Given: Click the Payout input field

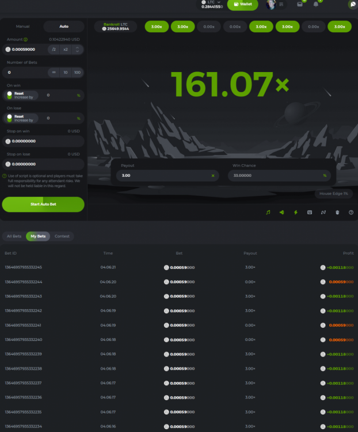Looking at the screenshot, I should [x=164, y=175].
